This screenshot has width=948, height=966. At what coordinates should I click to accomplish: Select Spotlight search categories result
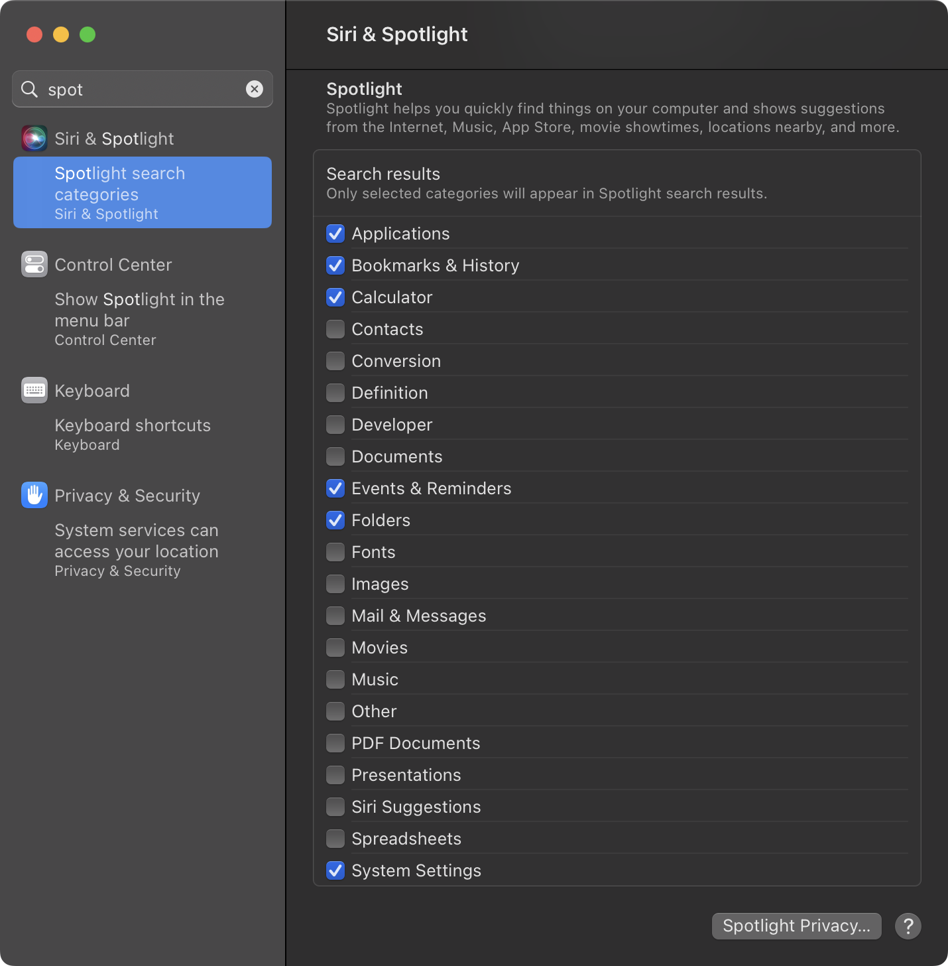click(x=143, y=192)
